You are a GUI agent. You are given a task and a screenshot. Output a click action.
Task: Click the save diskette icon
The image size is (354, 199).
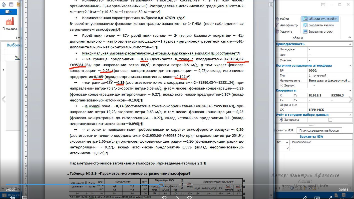11,4
